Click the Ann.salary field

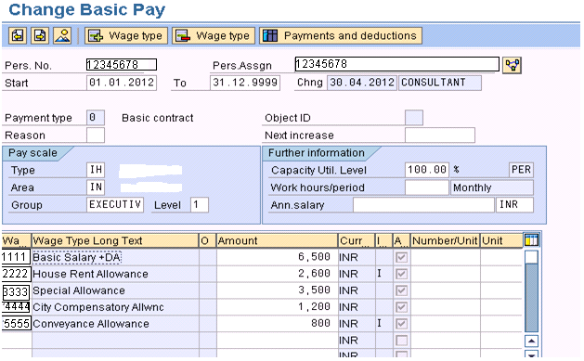click(423, 205)
